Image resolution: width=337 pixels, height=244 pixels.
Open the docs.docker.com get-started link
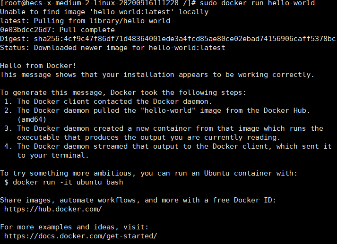click(80, 236)
